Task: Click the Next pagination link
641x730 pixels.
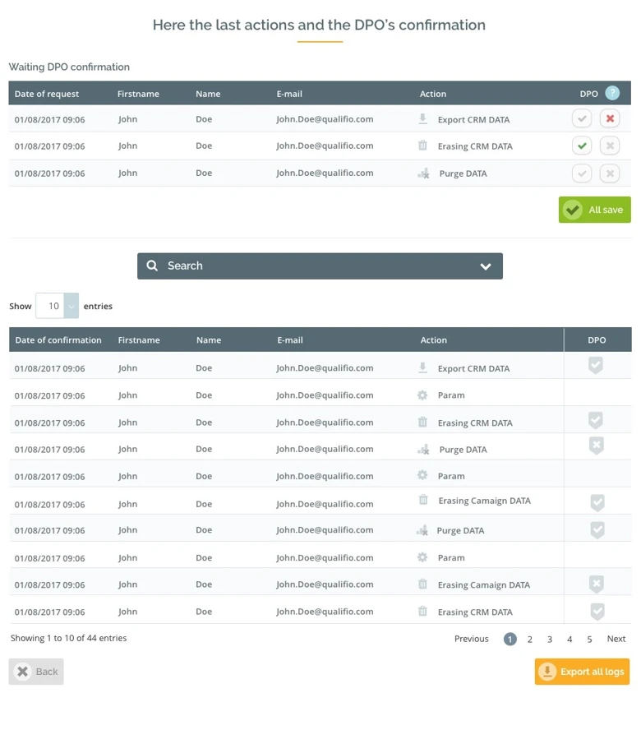Action: pos(616,639)
